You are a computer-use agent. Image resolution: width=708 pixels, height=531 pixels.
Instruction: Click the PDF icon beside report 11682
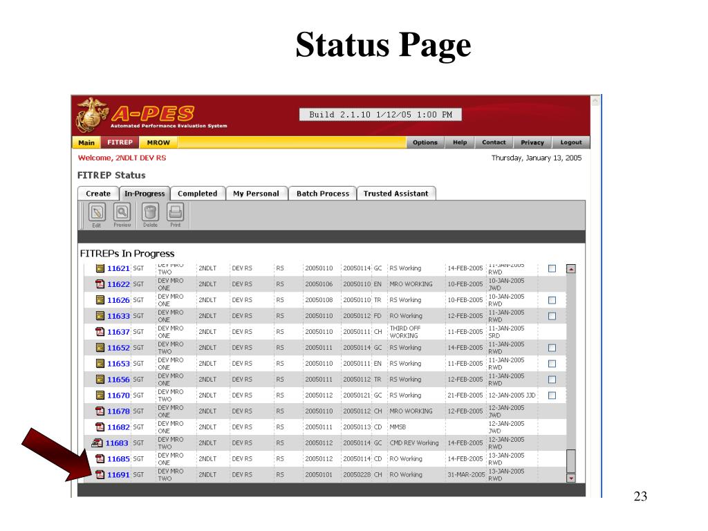[100, 427]
